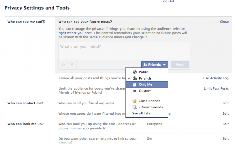Click 'Who can see your future posts?' heading

[85, 22]
